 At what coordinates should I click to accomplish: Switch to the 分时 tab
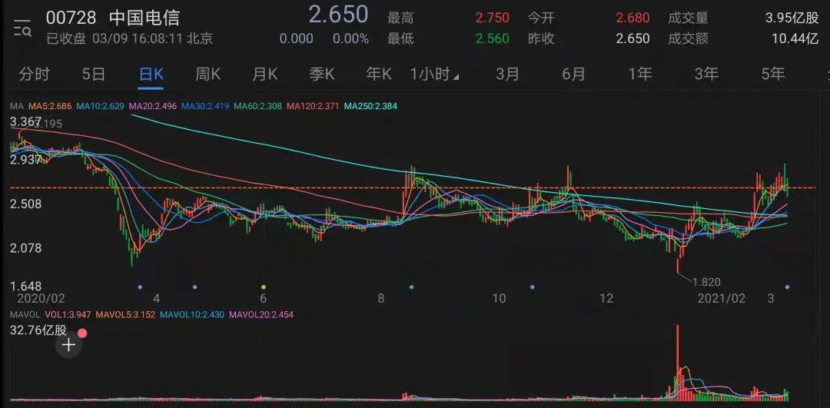click(x=34, y=75)
